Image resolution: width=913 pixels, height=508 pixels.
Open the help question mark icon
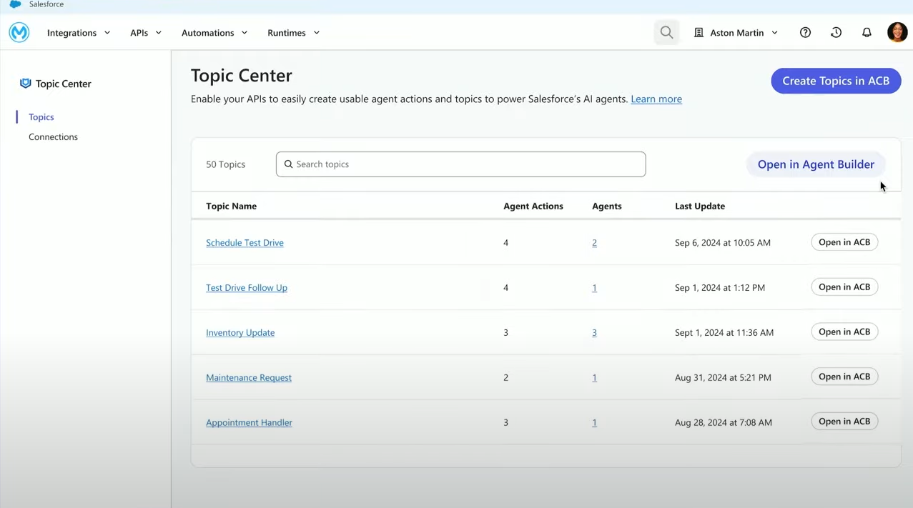point(805,32)
